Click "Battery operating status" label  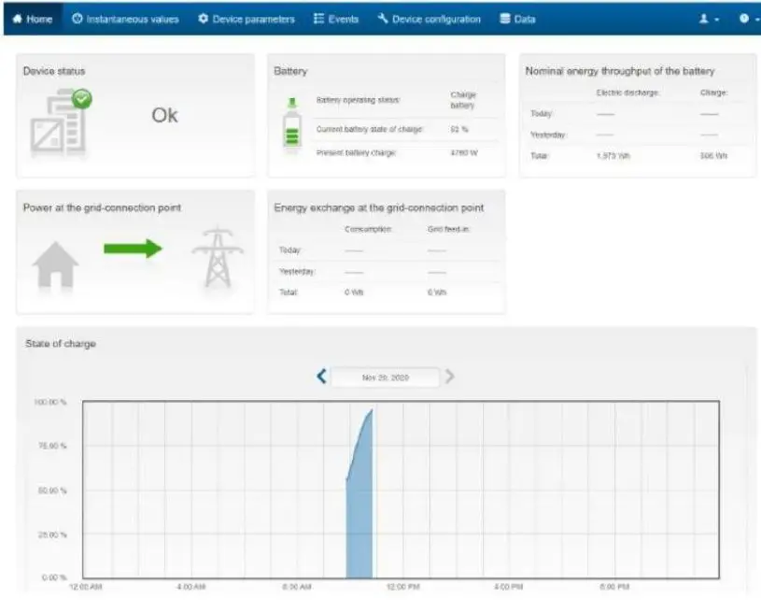pos(359,100)
